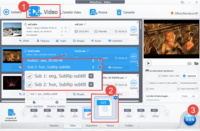Select the asf.mkv thumbnail
The image size is (200, 131).
pyautogui.click(x=12, y=29)
